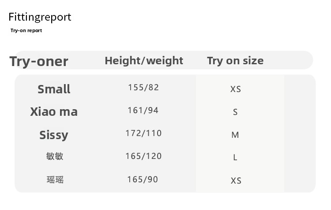Select the Height/weight column header
This screenshot has width=331, height=210.
coord(144,60)
